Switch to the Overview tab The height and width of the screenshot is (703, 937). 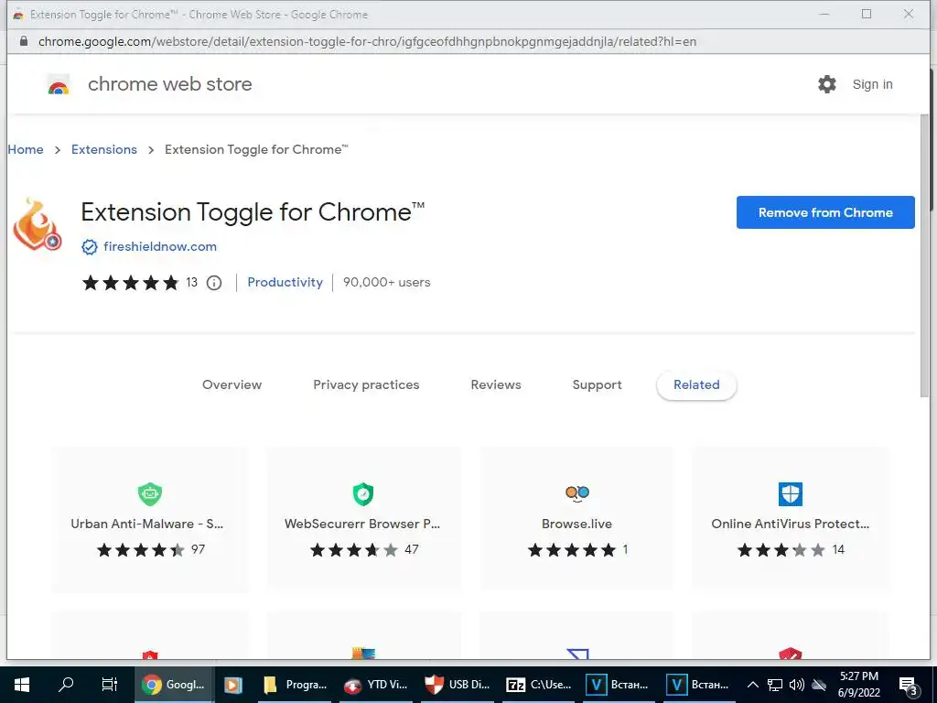tap(232, 385)
